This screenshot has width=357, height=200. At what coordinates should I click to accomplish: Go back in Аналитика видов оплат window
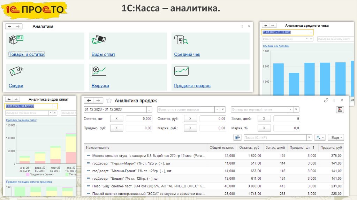pos(9,99)
